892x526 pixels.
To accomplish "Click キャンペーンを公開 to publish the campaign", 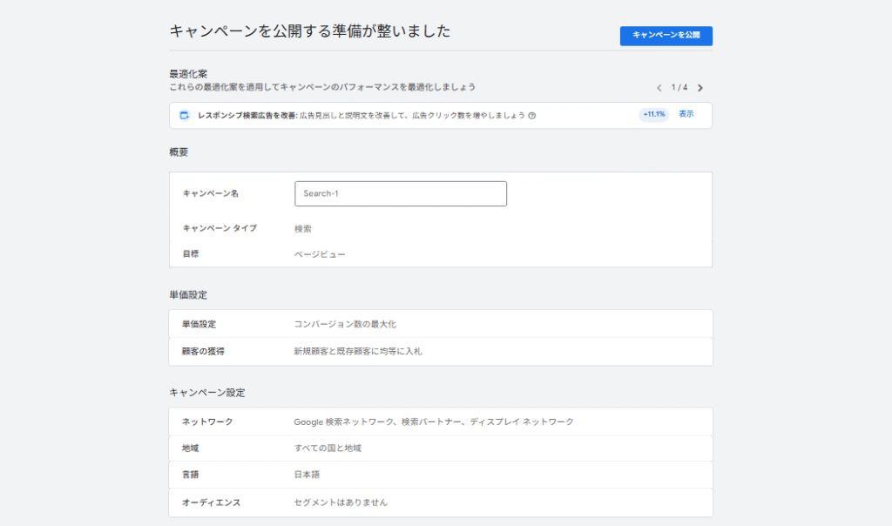I will pos(668,35).
